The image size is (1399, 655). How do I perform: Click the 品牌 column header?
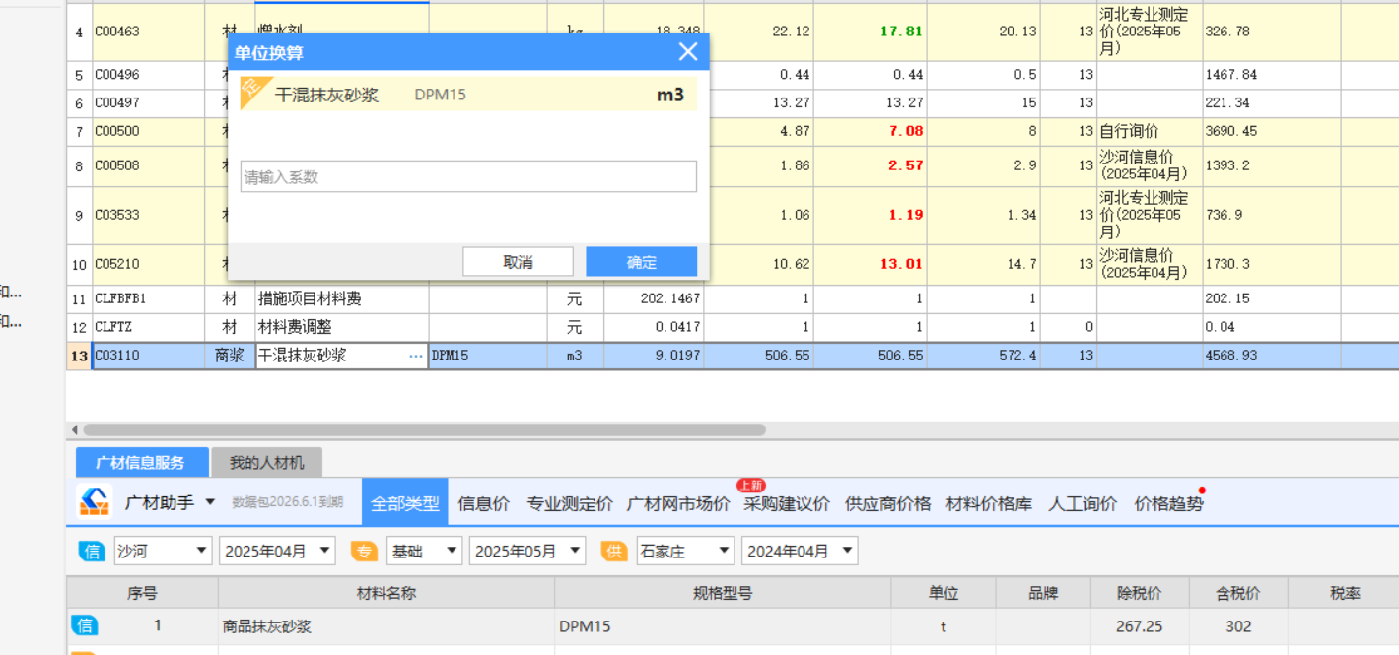pos(1043,594)
